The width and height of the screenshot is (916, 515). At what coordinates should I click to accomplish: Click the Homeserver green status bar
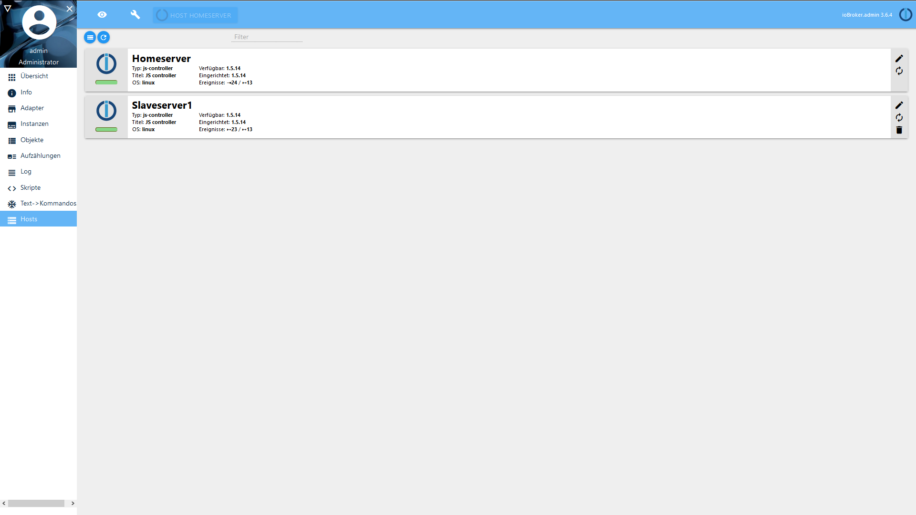tap(106, 82)
